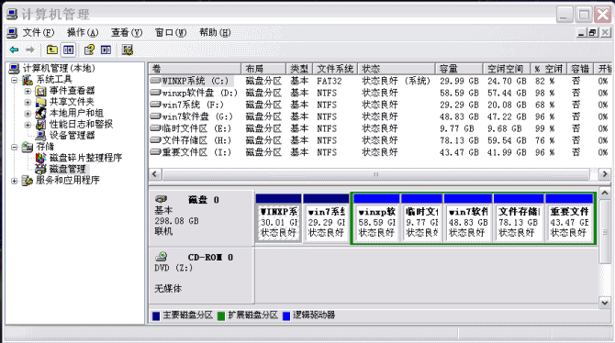Open the 帮助(H) menu
The height and width of the screenshot is (343, 615).
pyautogui.click(x=215, y=32)
